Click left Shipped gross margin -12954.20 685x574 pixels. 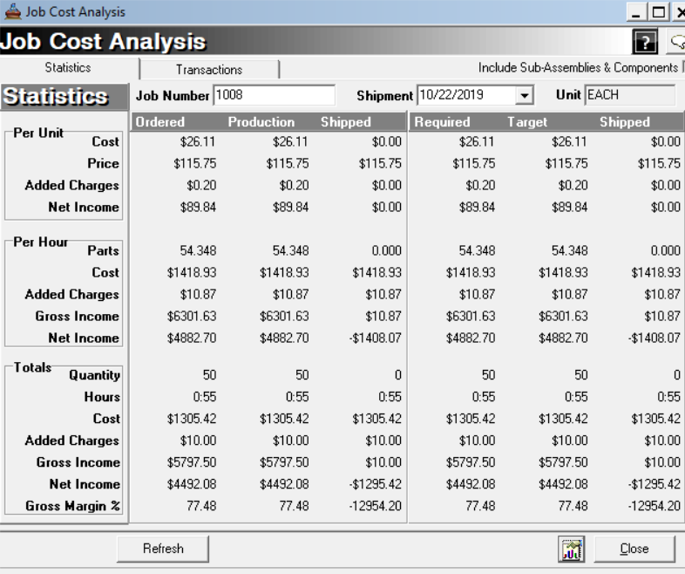point(376,506)
